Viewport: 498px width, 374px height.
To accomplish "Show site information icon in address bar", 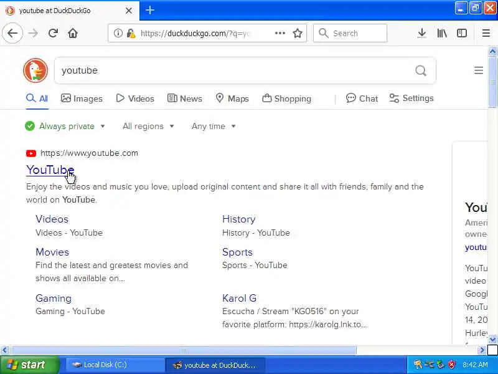I will [x=118, y=33].
